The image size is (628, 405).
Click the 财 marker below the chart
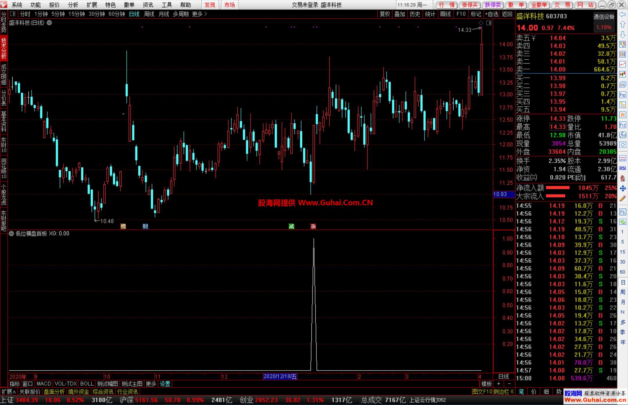[x=145, y=226]
